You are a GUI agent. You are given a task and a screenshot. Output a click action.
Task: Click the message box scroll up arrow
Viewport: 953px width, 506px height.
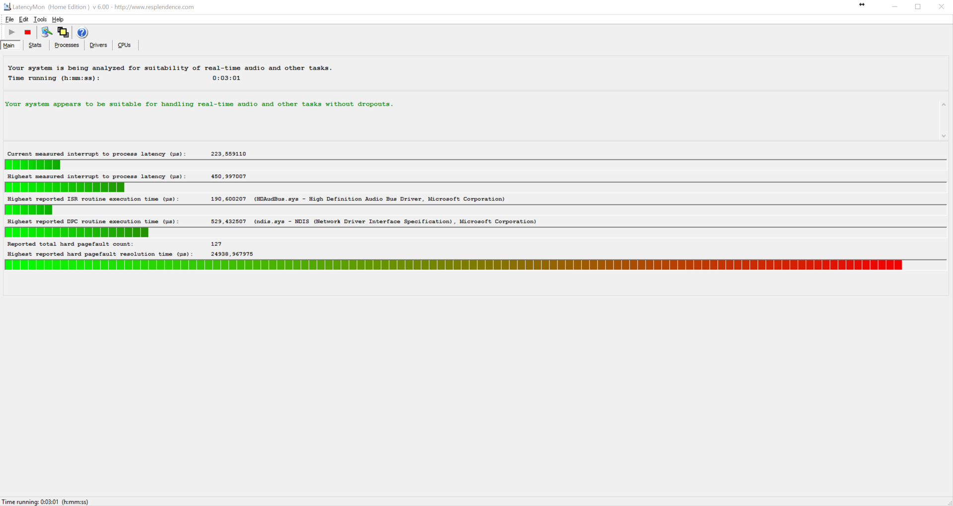tap(944, 105)
